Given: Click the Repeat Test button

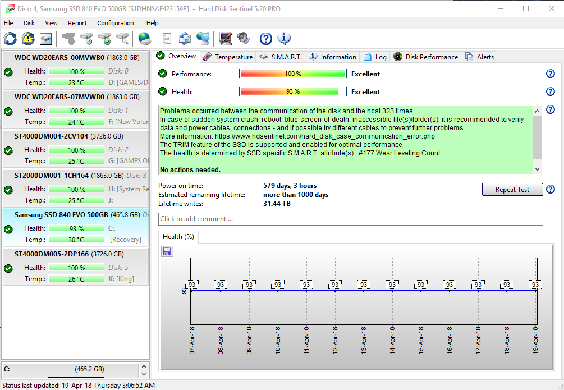Looking at the screenshot, I should (x=512, y=189).
